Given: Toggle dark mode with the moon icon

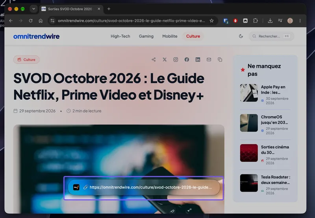Looking at the screenshot, I should pyautogui.click(x=241, y=36).
